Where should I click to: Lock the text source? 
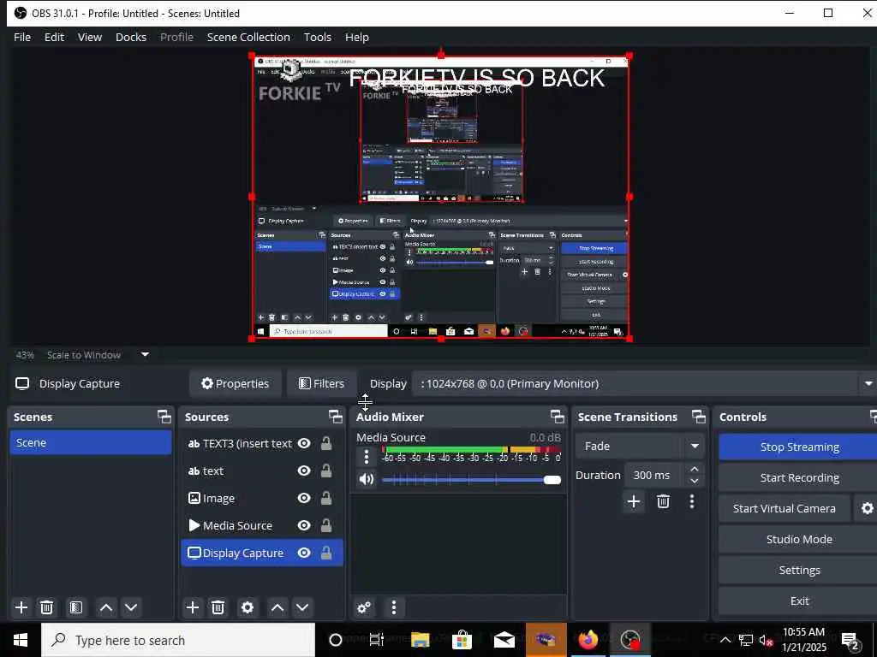[x=326, y=471]
